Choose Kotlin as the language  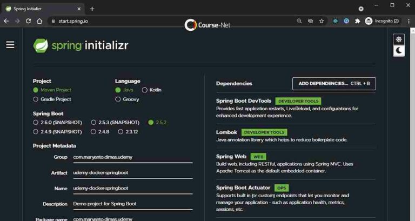(145, 90)
